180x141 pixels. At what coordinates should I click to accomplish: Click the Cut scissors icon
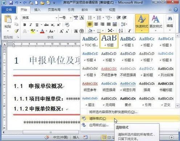pyautogui.click(x=16, y=18)
